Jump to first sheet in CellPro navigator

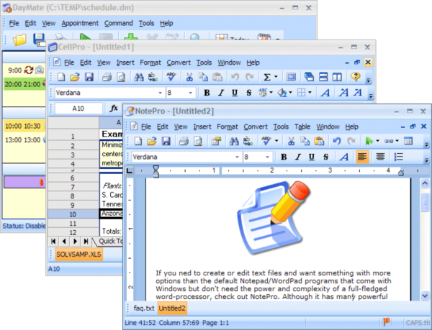[x=53, y=241]
